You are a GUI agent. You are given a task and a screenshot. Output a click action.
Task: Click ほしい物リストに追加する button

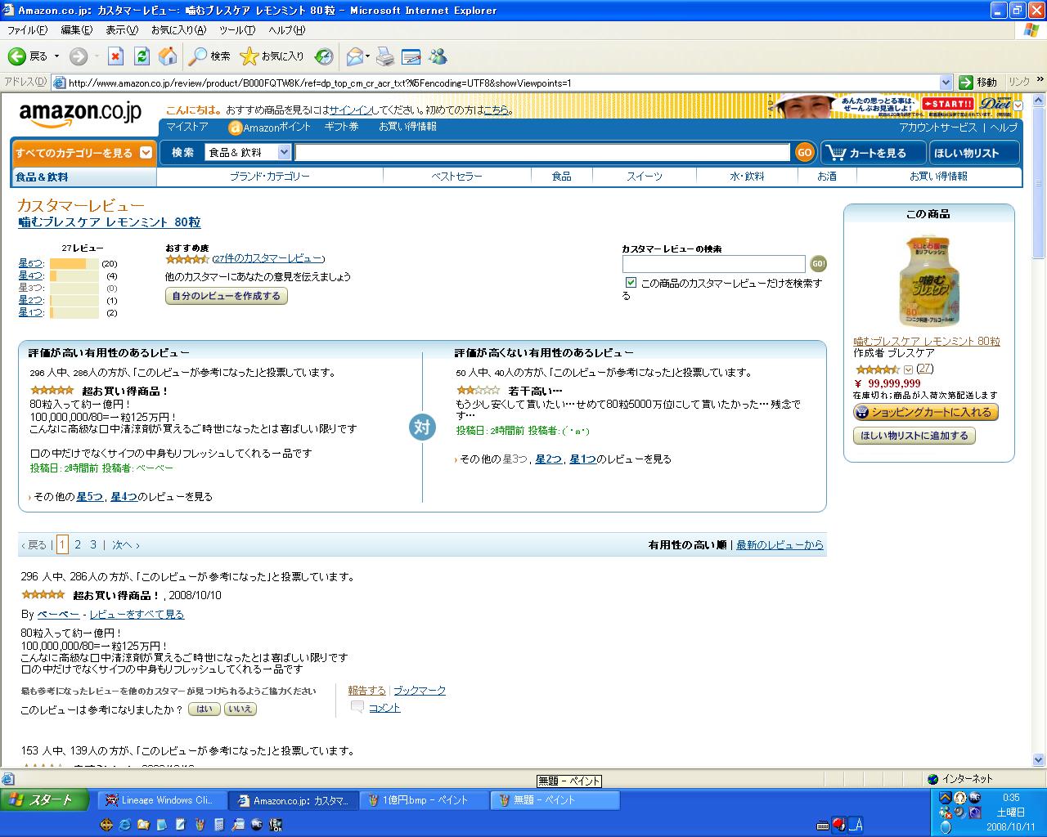pyautogui.click(x=914, y=436)
